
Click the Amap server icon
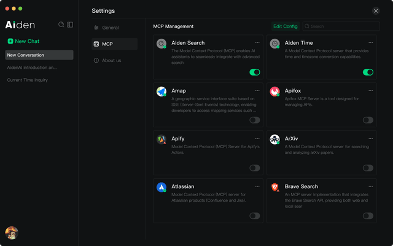click(161, 92)
